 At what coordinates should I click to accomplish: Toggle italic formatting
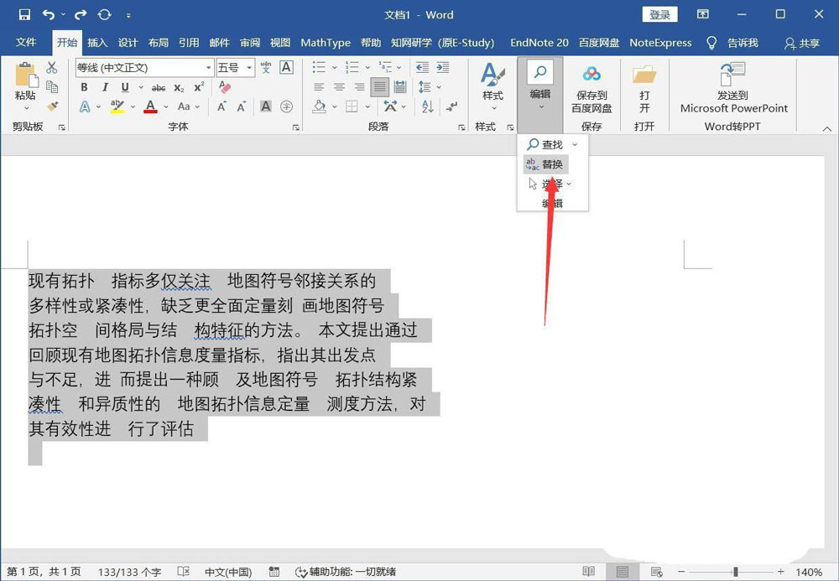point(105,87)
